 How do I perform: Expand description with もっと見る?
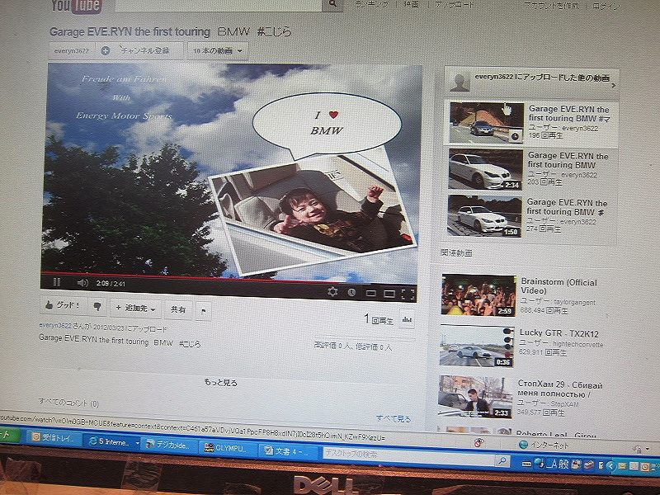tap(220, 383)
